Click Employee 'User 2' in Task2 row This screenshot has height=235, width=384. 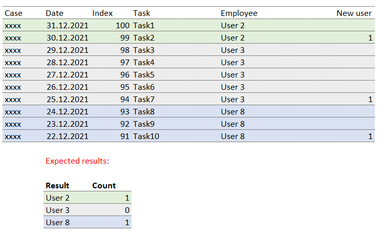[x=232, y=38]
